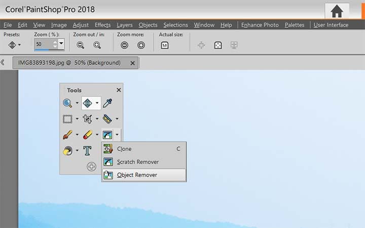Open the Objects menu
This screenshot has height=228, width=365.
click(x=148, y=25)
